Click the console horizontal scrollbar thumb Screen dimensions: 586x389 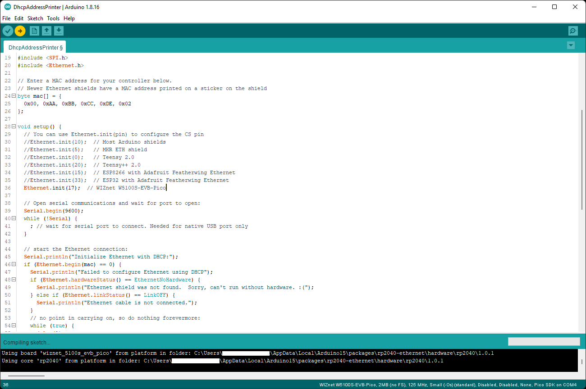coord(26,375)
